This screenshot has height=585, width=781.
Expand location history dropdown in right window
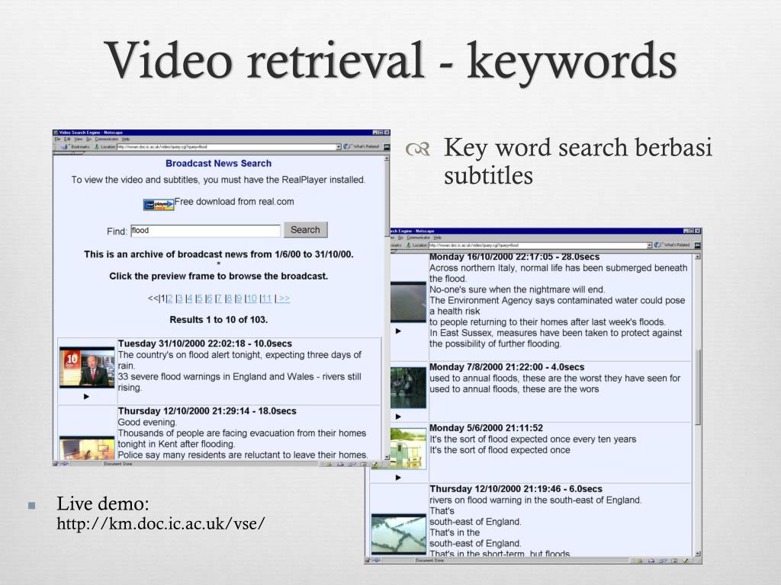[650, 245]
